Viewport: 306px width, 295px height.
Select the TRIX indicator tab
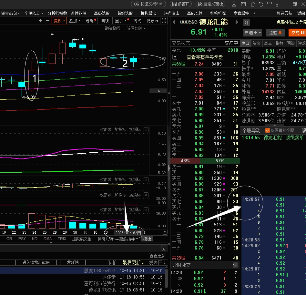point(62,239)
